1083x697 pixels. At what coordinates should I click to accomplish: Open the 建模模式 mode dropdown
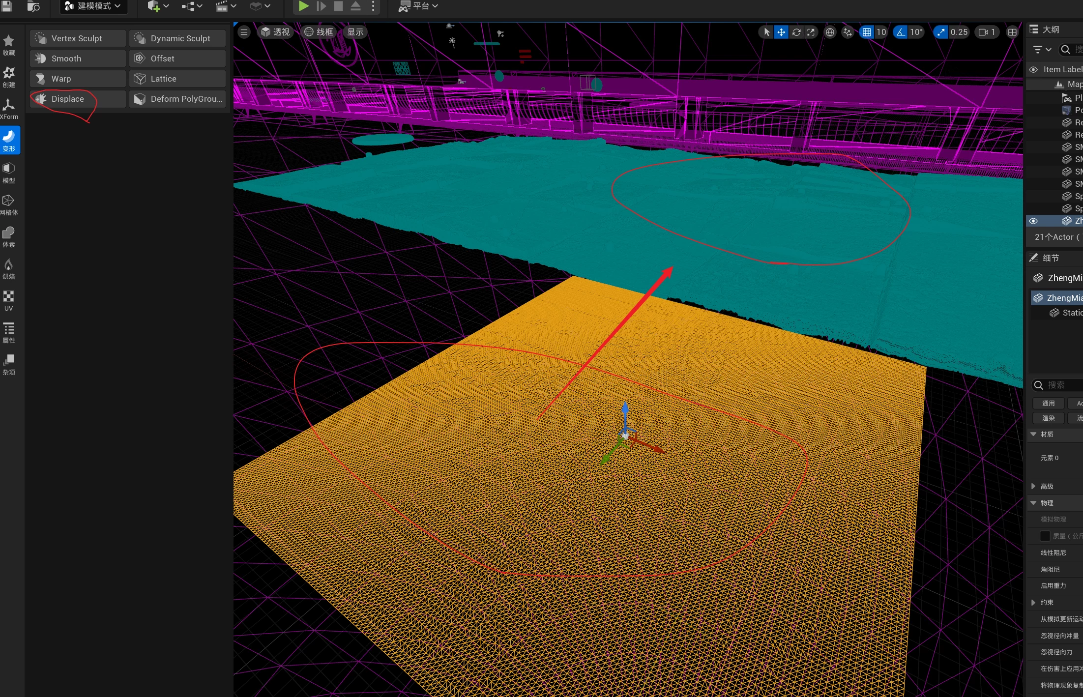pos(93,6)
